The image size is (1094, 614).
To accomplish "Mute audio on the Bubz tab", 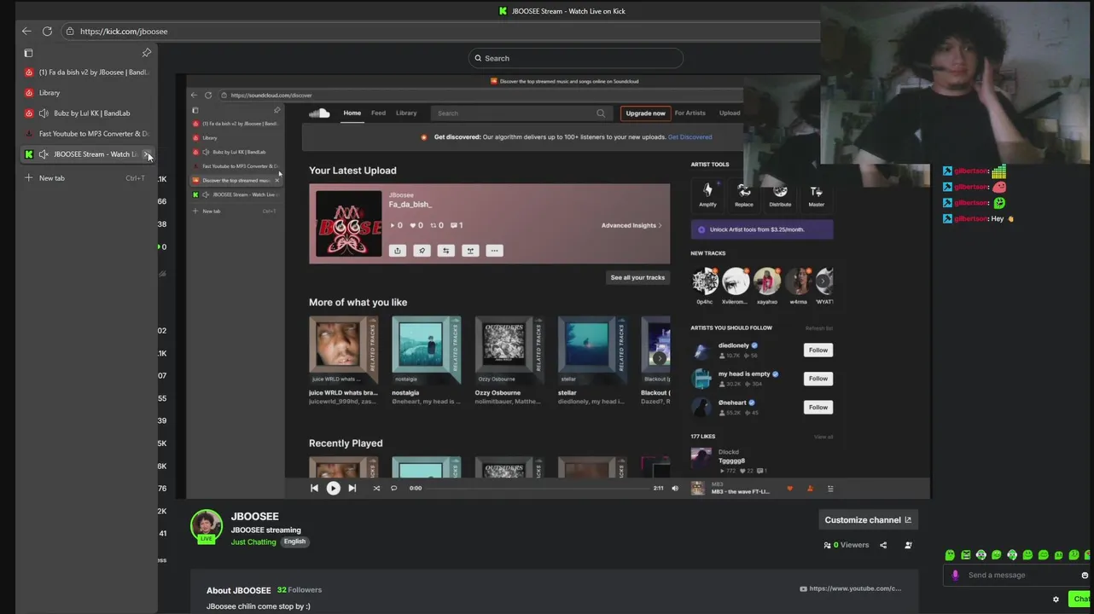I will tap(44, 113).
